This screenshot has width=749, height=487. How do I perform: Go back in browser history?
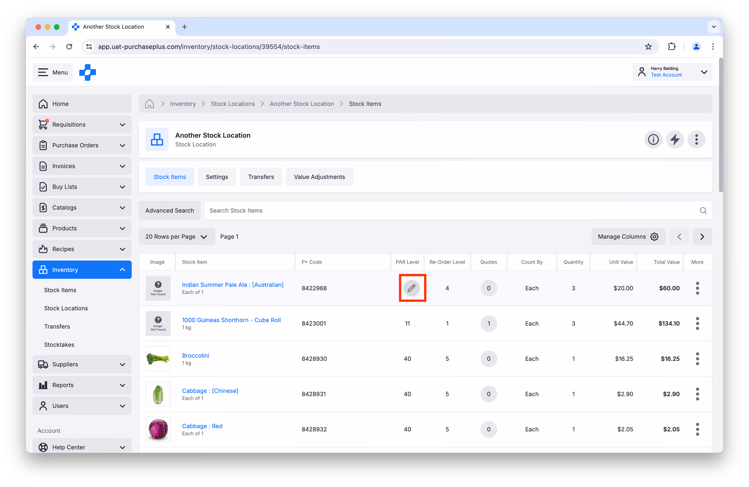(36, 47)
